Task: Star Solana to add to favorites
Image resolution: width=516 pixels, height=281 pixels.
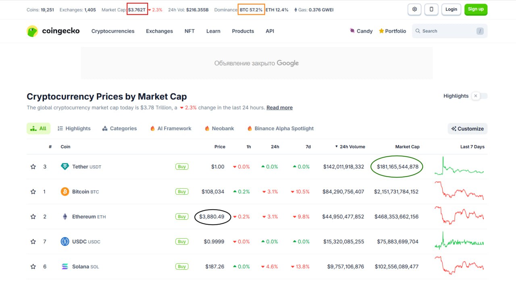Action: (x=33, y=266)
